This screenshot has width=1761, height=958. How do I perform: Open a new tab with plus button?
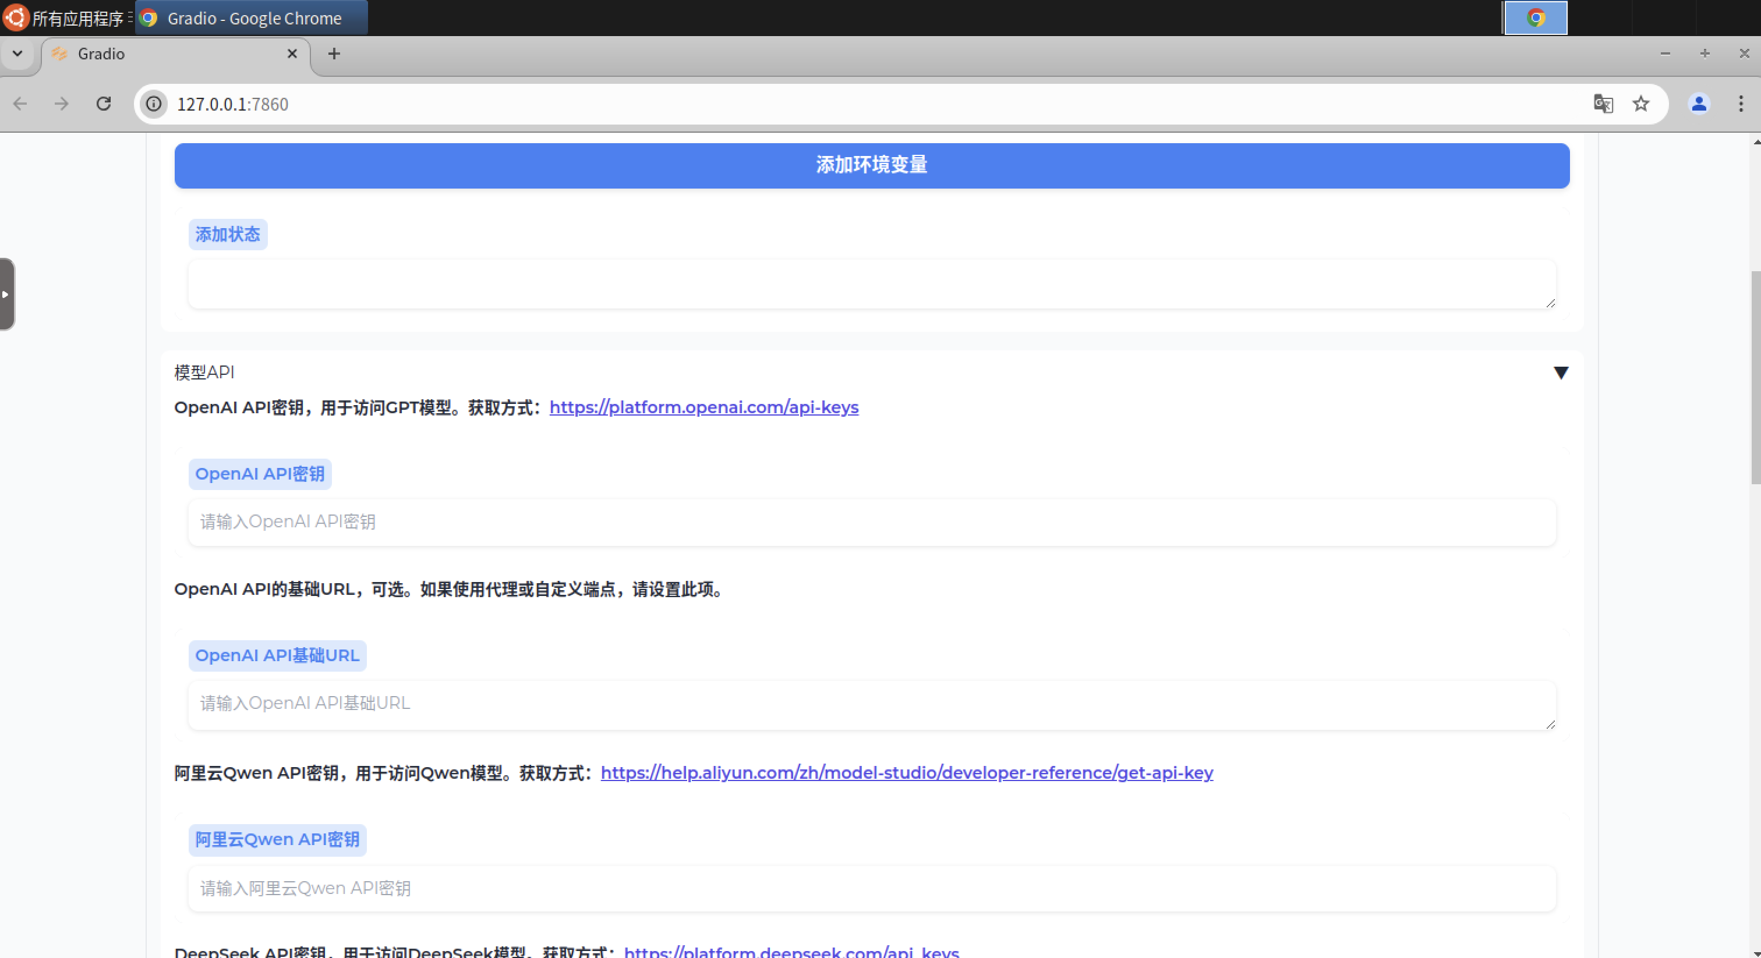(334, 54)
